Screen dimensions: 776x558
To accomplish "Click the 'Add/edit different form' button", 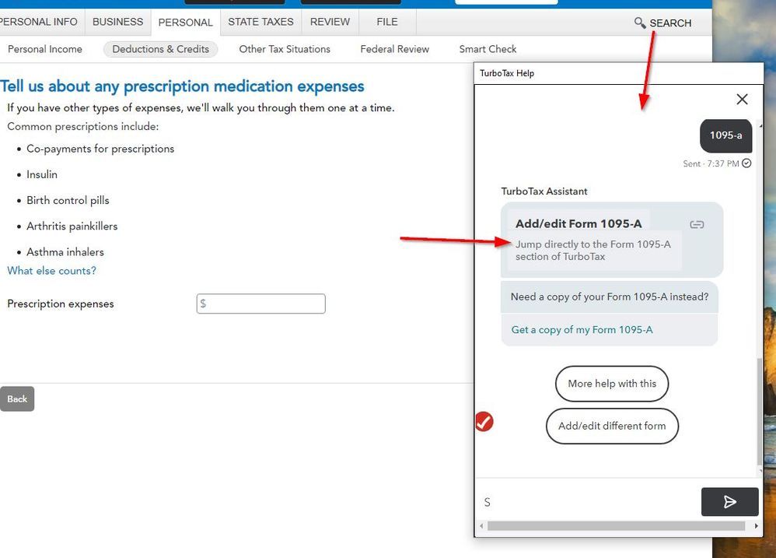I will (612, 426).
